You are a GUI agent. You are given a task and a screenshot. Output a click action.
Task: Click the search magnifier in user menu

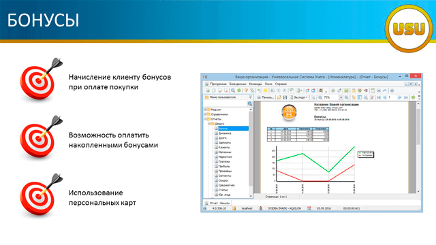tap(250, 103)
